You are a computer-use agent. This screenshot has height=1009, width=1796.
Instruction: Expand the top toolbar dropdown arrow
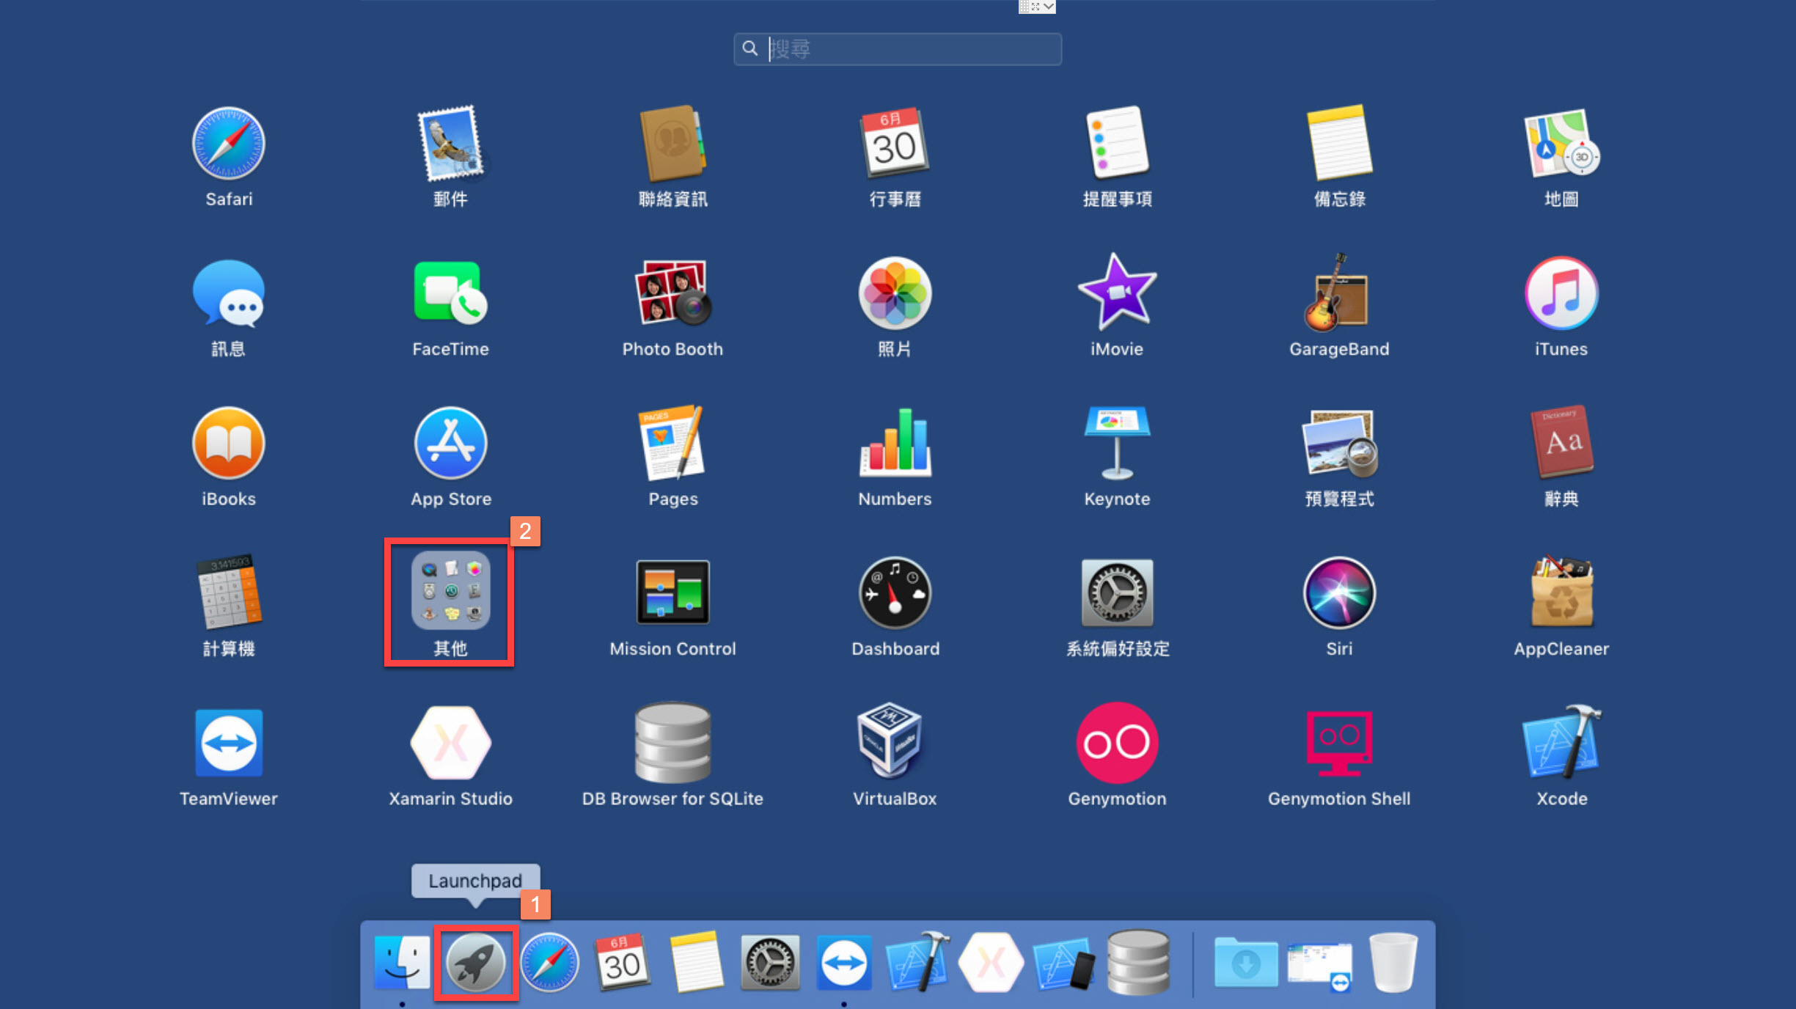(x=1049, y=7)
